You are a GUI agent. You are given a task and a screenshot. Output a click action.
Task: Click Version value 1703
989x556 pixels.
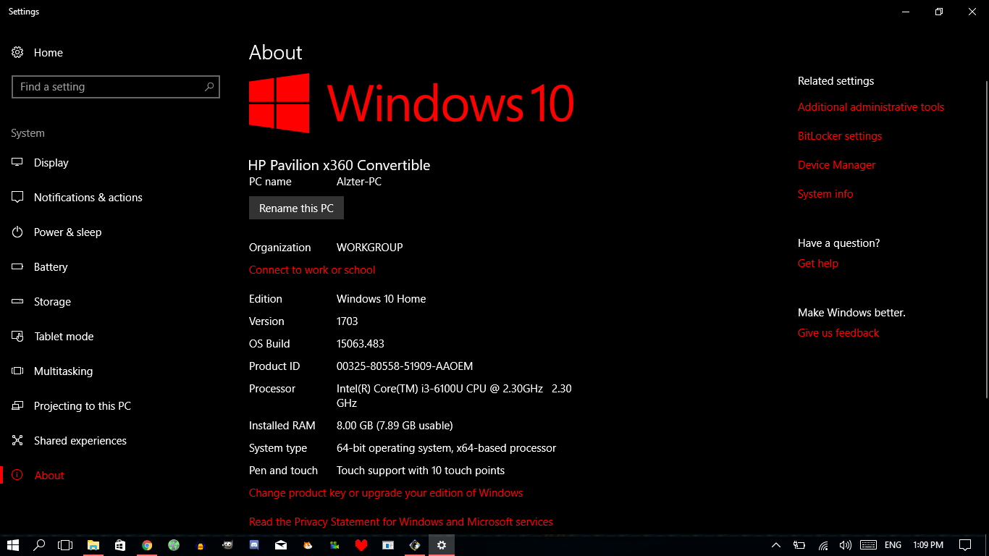coord(348,321)
